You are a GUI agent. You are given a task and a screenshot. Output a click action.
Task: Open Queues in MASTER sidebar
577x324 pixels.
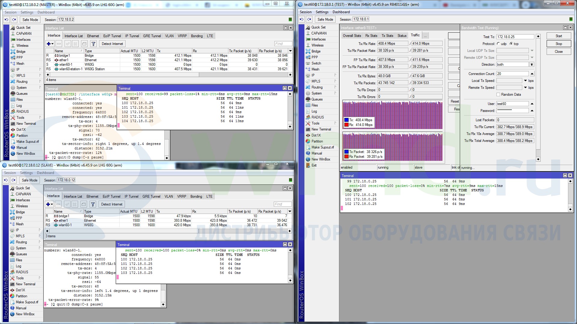pyautogui.click(x=22, y=94)
